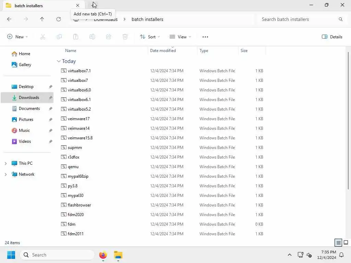
Task: Show hidden system tray icons
Action: coord(289,255)
